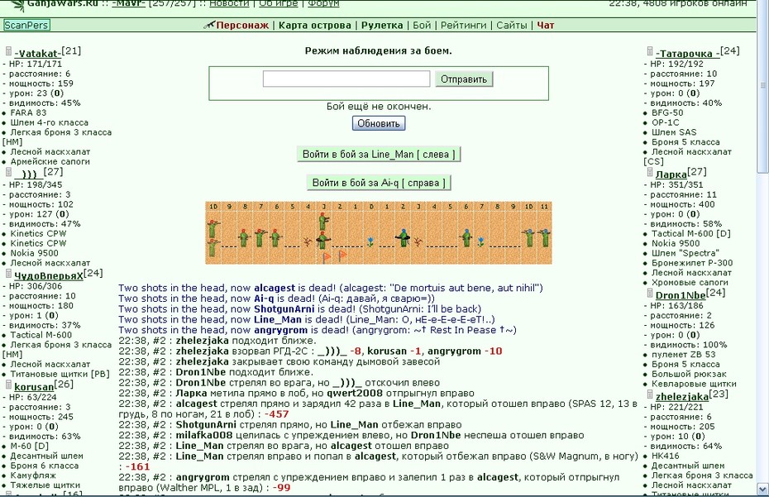Open -Vatakat- player profile link
This screenshot has width=769, height=497.
click(x=38, y=53)
